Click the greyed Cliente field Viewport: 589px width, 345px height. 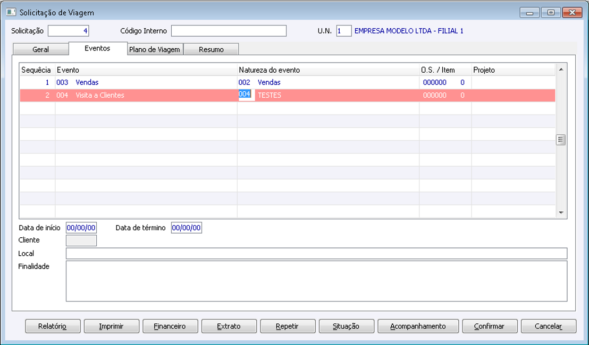pyautogui.click(x=81, y=240)
